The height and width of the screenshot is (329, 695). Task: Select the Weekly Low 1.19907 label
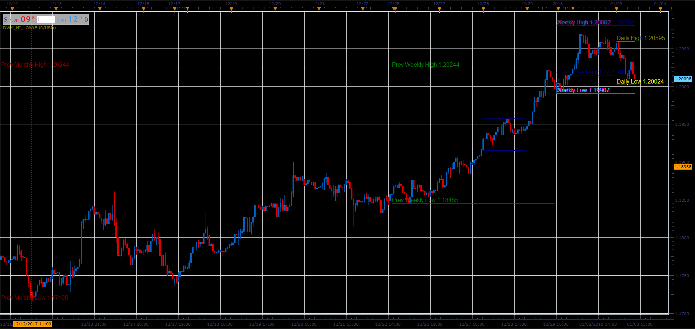(583, 90)
